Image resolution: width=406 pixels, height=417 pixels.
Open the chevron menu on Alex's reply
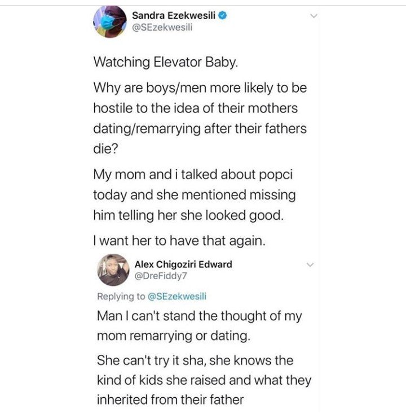[310, 264]
